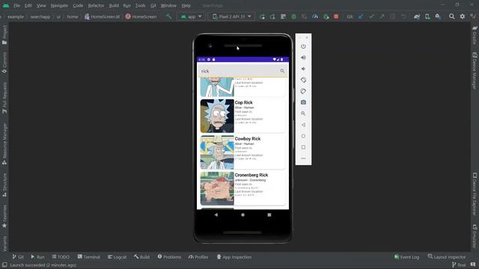
Task: Click the Git push arrow icon
Action: point(382,16)
